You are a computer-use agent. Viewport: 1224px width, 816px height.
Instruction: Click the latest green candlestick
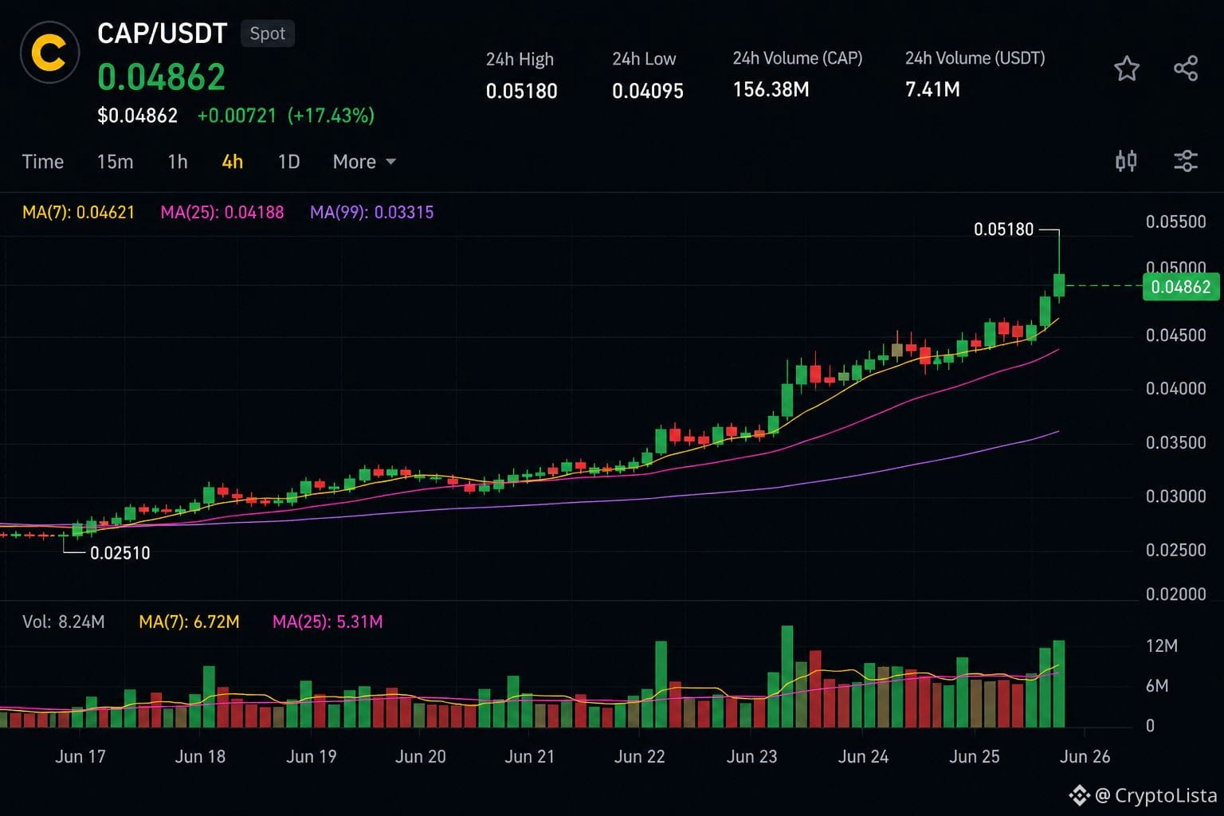pos(1059,284)
